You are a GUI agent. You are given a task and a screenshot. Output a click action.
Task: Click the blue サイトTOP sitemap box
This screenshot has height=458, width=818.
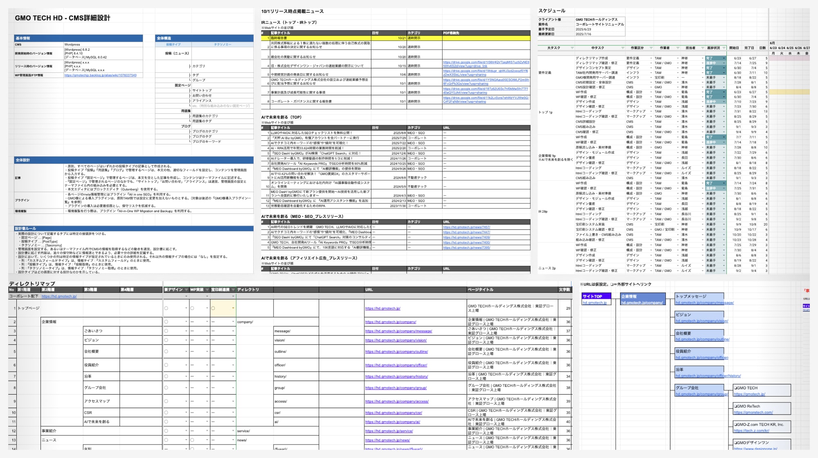coord(596,296)
